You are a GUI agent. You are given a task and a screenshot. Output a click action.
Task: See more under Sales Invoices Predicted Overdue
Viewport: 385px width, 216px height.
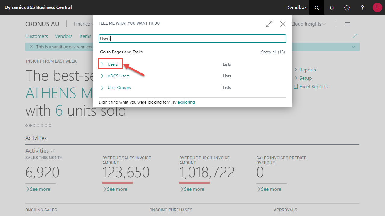pos(269,189)
